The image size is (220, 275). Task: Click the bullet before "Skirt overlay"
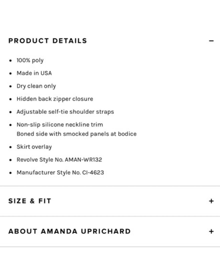[10, 147]
